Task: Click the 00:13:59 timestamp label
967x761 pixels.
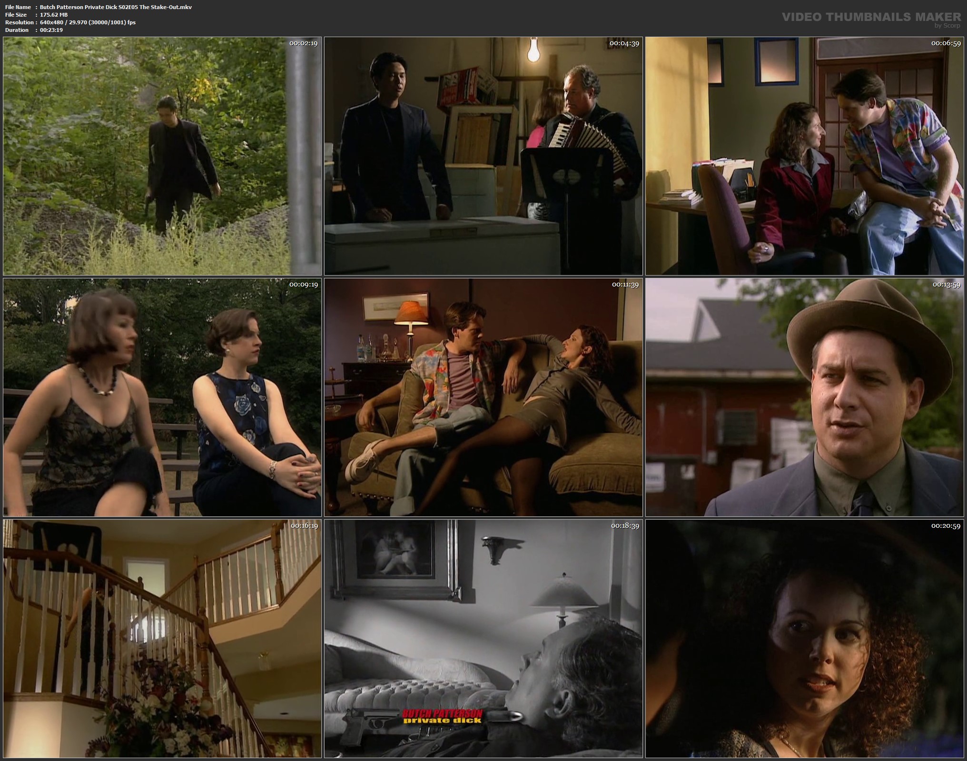Action: click(x=946, y=285)
